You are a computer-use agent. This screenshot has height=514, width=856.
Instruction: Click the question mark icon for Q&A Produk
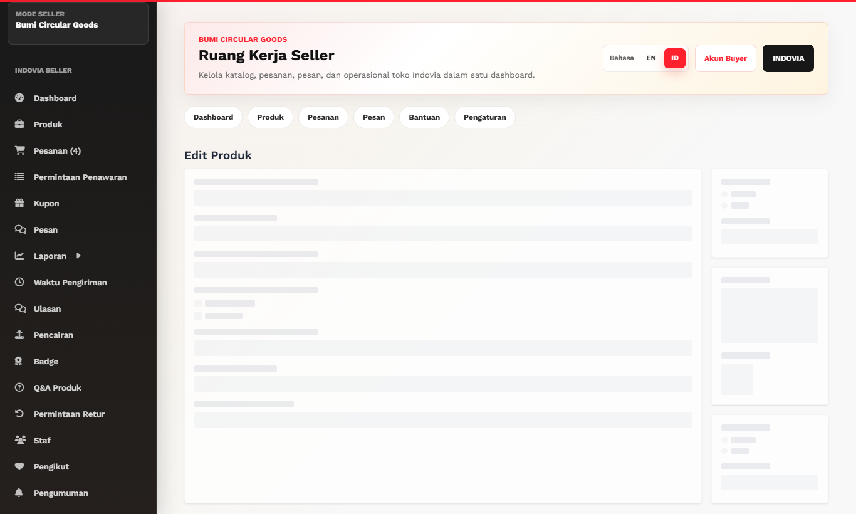19,387
